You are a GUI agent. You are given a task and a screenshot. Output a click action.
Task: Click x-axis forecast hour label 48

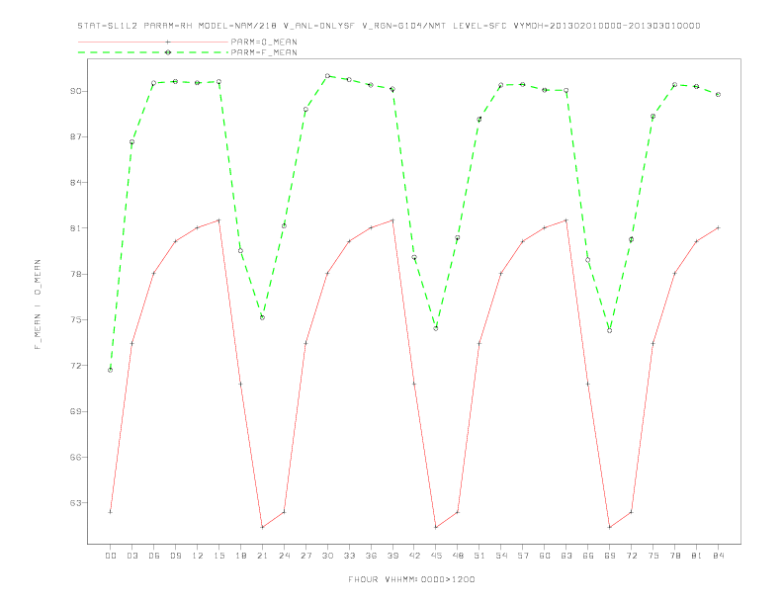[458, 556]
